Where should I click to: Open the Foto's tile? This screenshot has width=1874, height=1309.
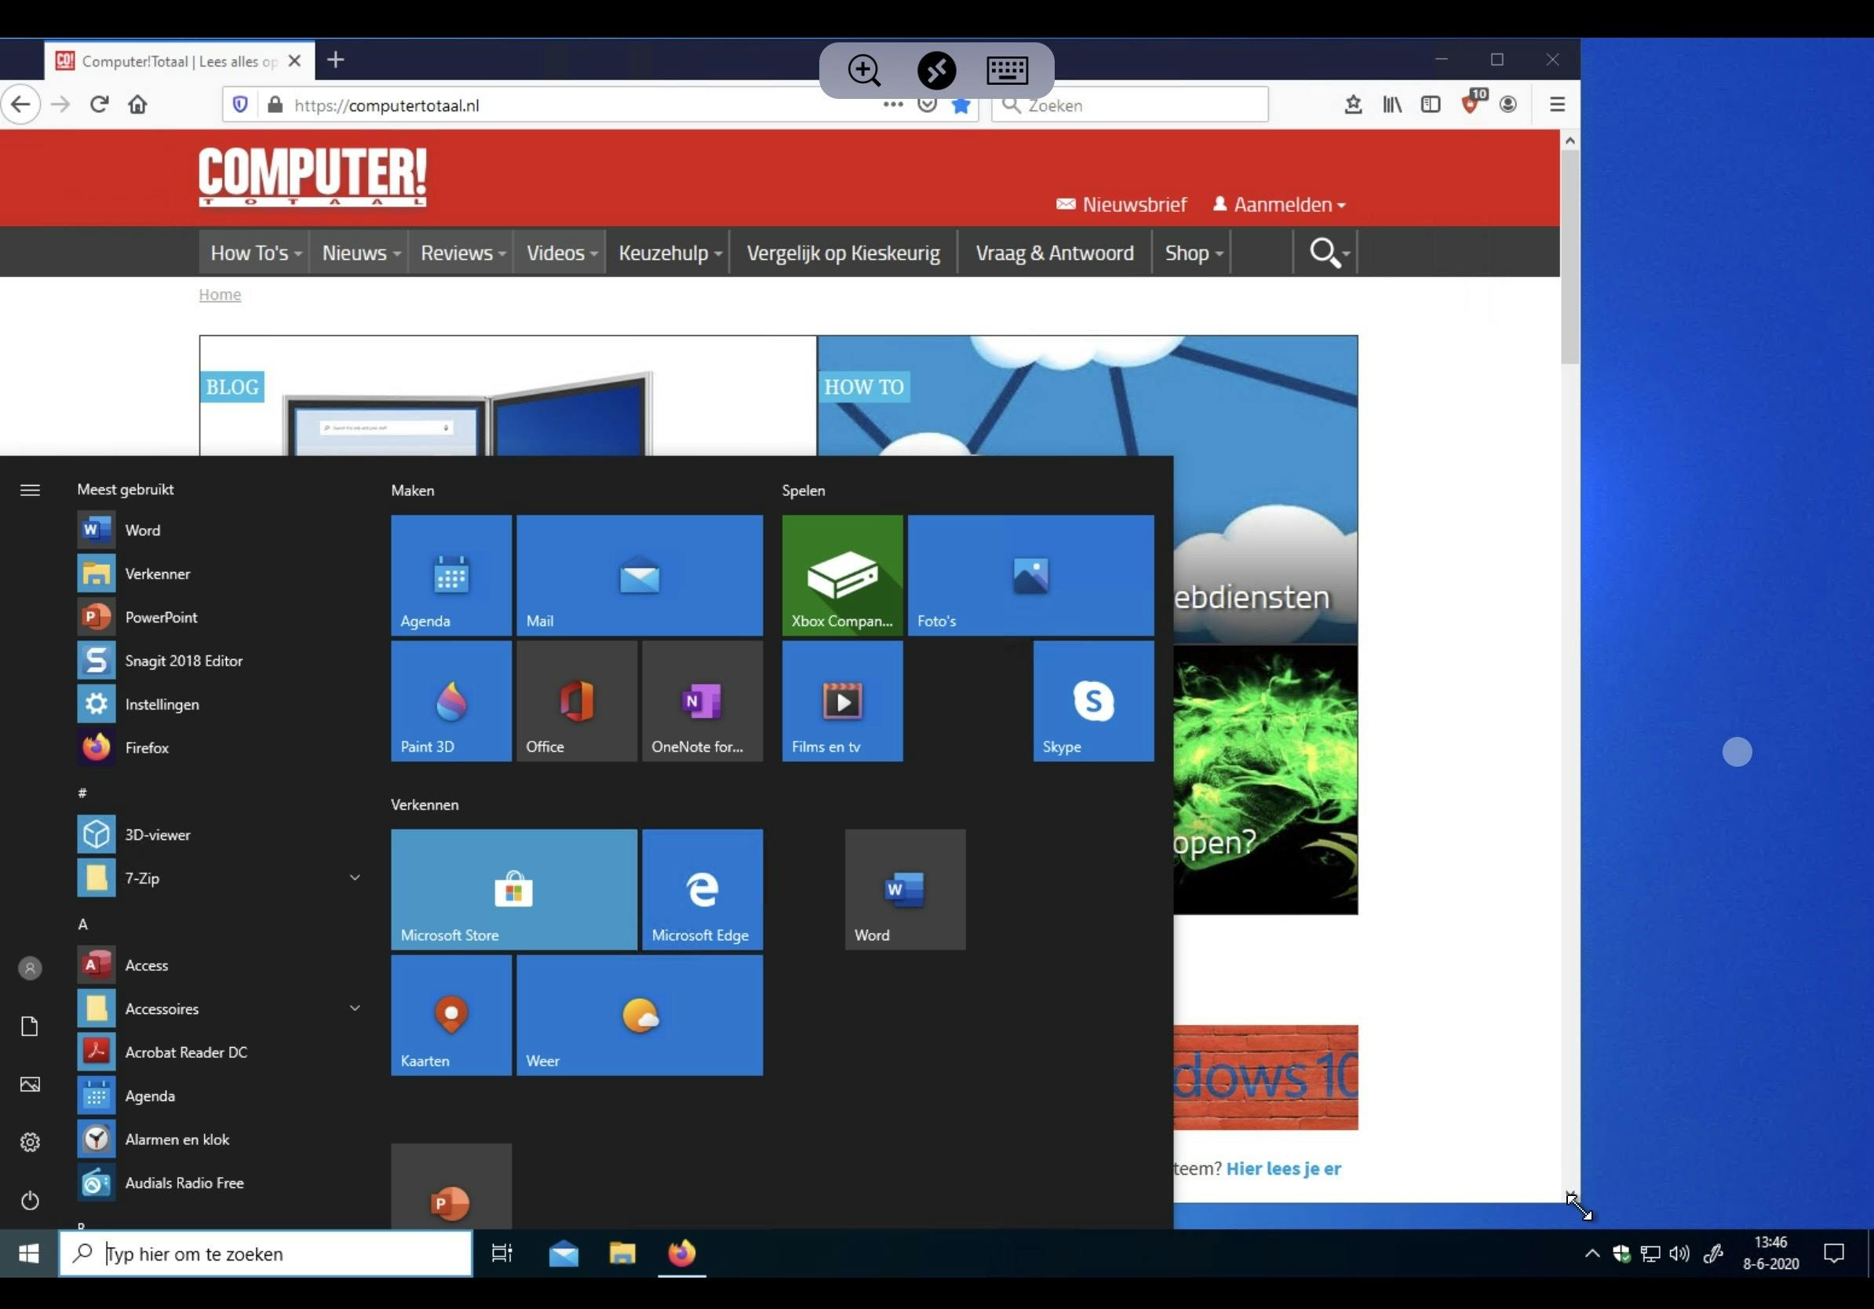(x=1030, y=575)
